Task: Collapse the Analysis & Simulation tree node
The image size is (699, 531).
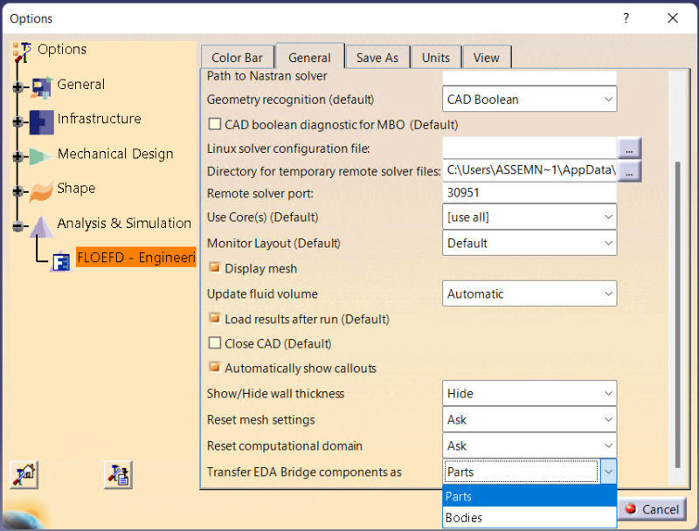Action: pyautogui.click(x=18, y=225)
